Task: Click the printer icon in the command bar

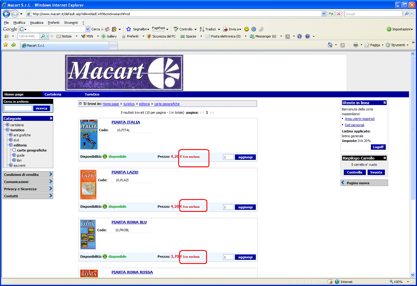Action: point(355,45)
